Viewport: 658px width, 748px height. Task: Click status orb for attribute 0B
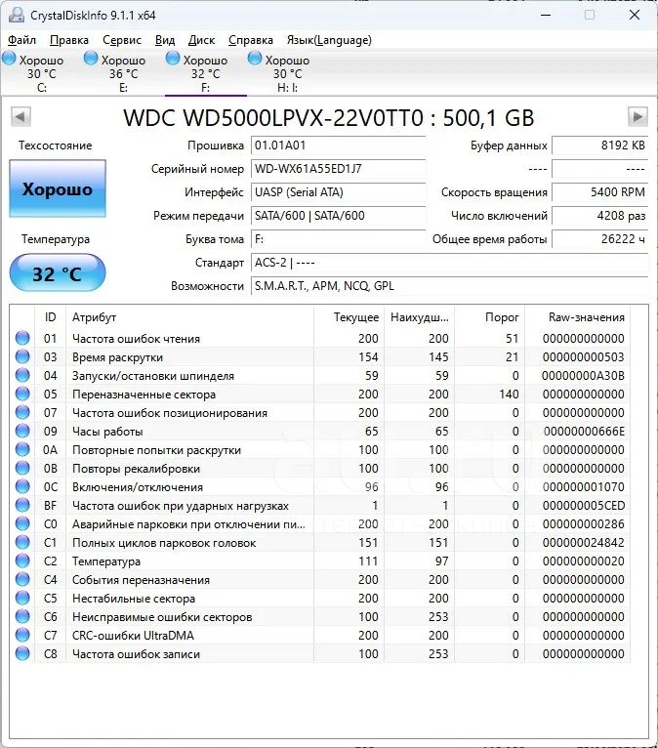[x=22, y=469]
